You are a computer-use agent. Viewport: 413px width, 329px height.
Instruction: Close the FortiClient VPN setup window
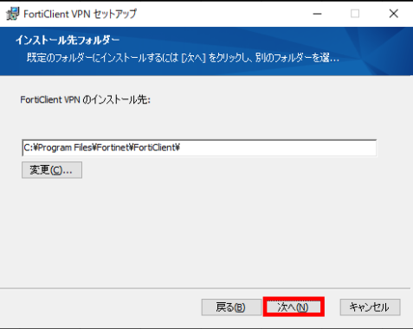coord(394,14)
